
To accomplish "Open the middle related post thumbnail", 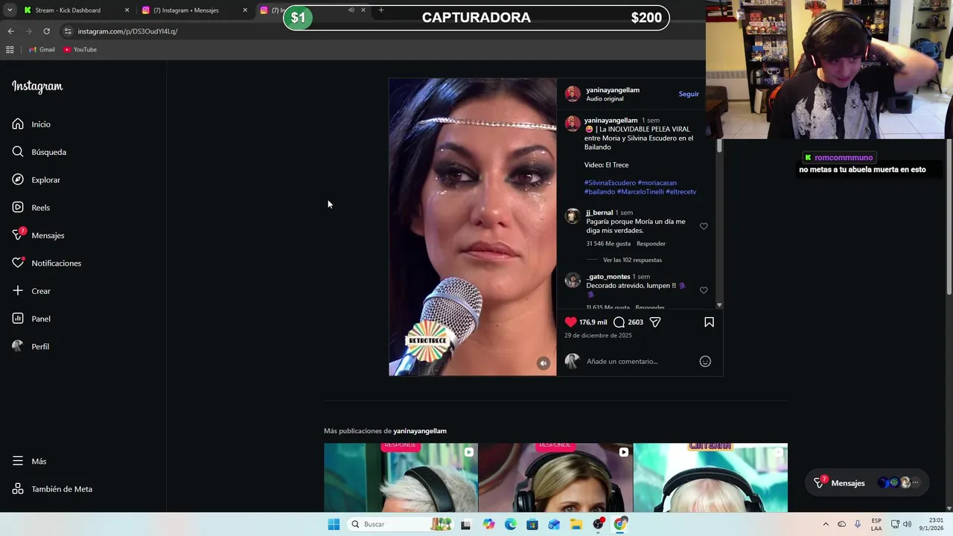I will (x=555, y=478).
